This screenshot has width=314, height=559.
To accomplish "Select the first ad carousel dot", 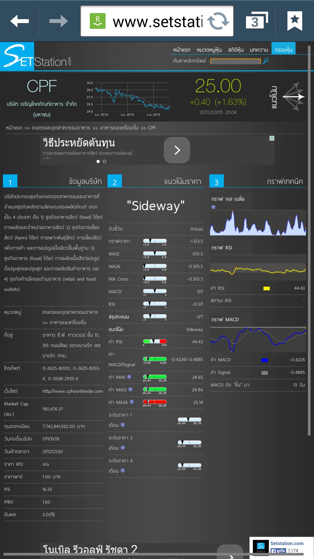I will pyautogui.click(x=98, y=161).
